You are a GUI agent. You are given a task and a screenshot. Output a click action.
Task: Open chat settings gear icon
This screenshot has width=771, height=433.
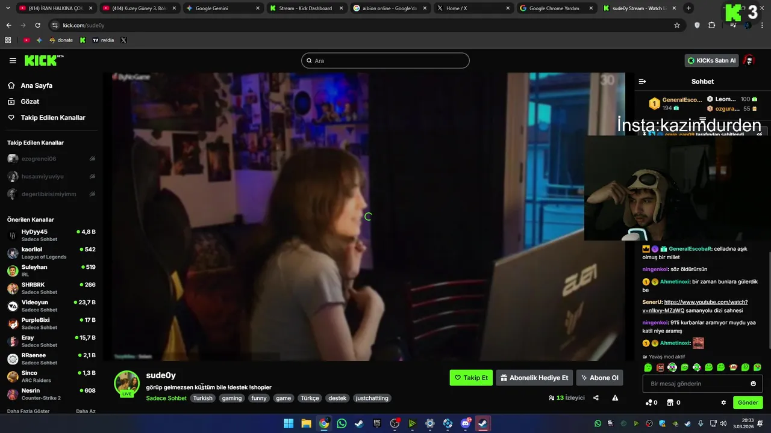(x=723, y=402)
